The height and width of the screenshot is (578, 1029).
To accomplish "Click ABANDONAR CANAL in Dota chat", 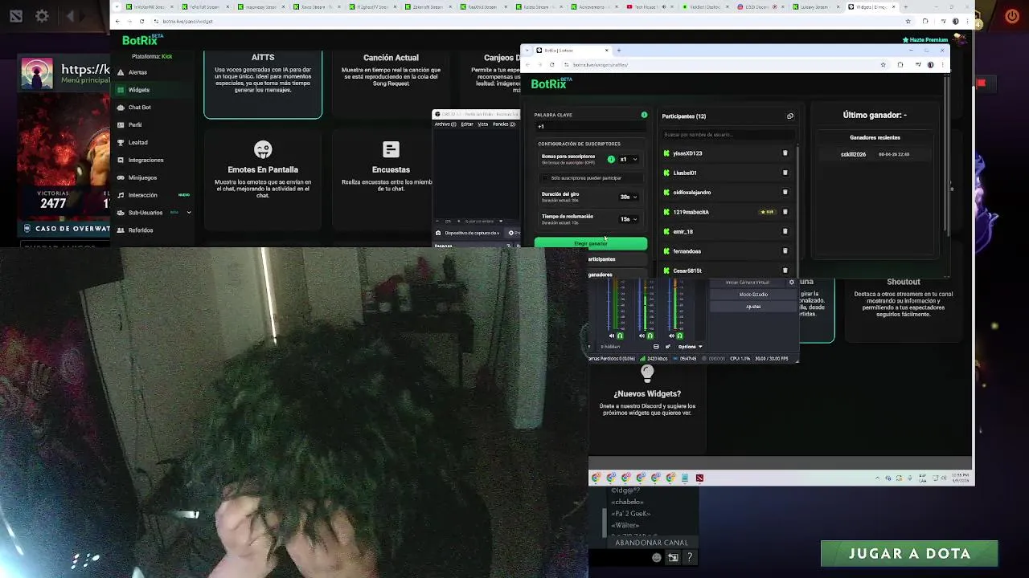I will point(651,543).
